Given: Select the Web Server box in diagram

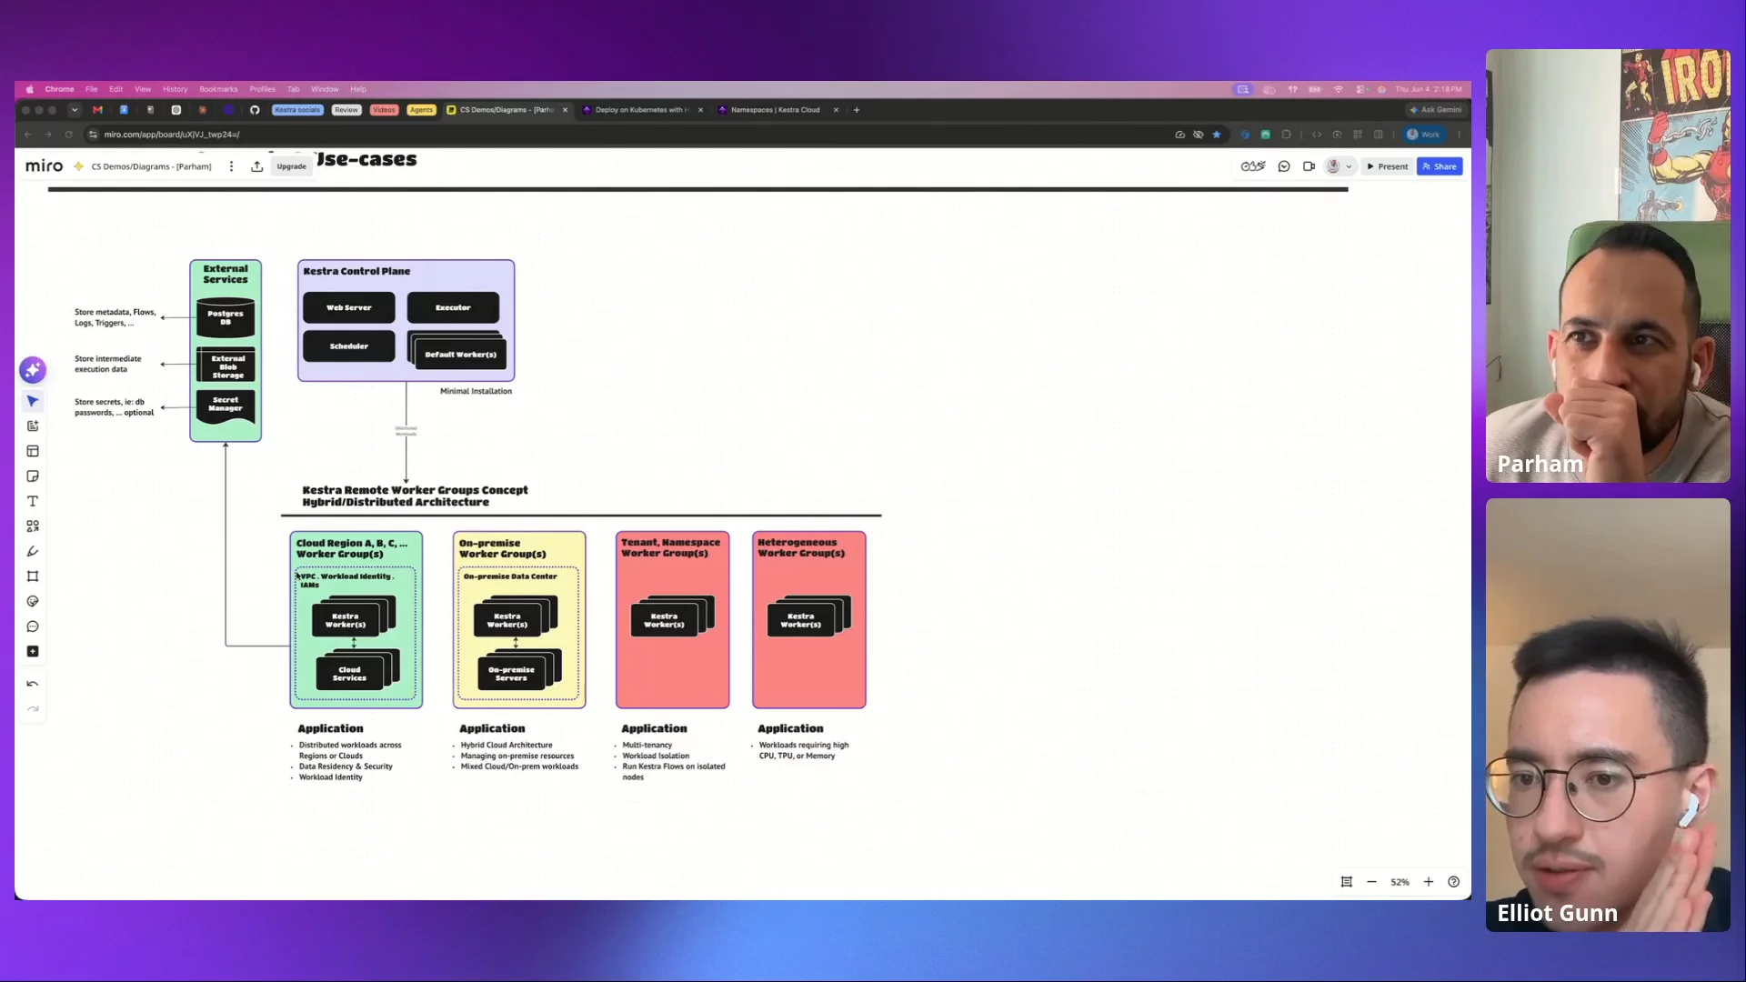Looking at the screenshot, I should 349,307.
